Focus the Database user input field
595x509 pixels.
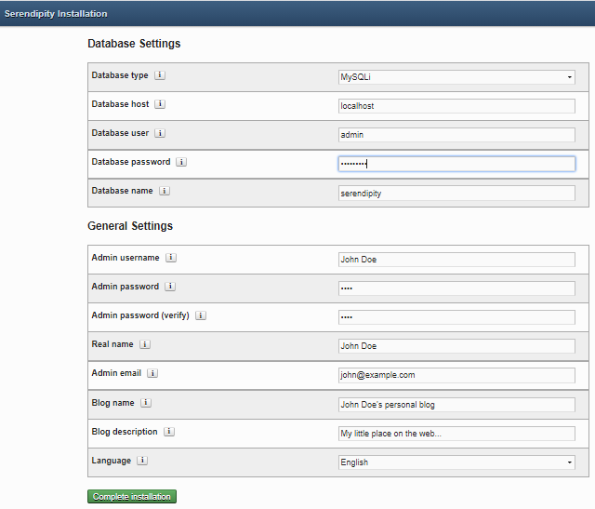pos(456,135)
